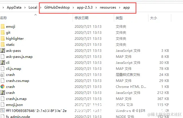Click the git folder icon
Image resolution: width=183 pixels, height=118 pixels.
(3, 32)
